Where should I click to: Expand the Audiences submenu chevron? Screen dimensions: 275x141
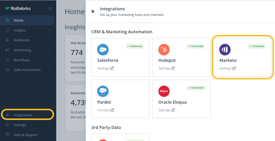49,40
